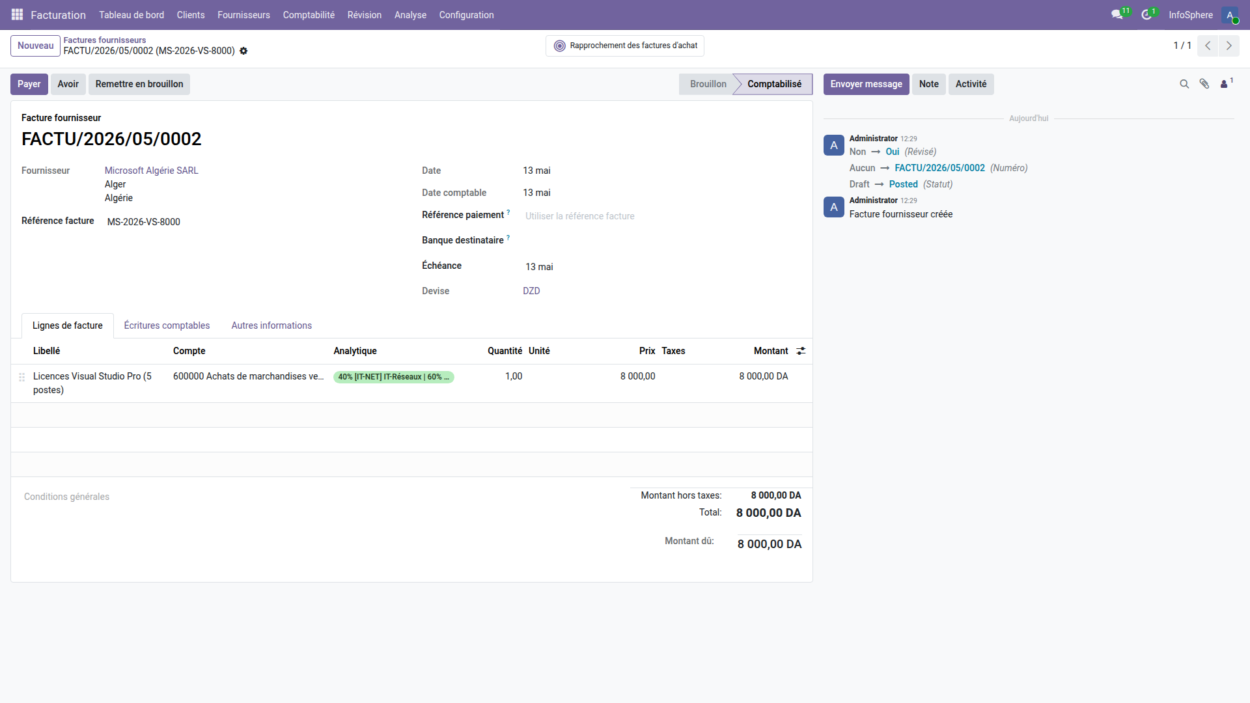Switch to Autres informations tab
The height and width of the screenshot is (703, 1250).
point(271,325)
